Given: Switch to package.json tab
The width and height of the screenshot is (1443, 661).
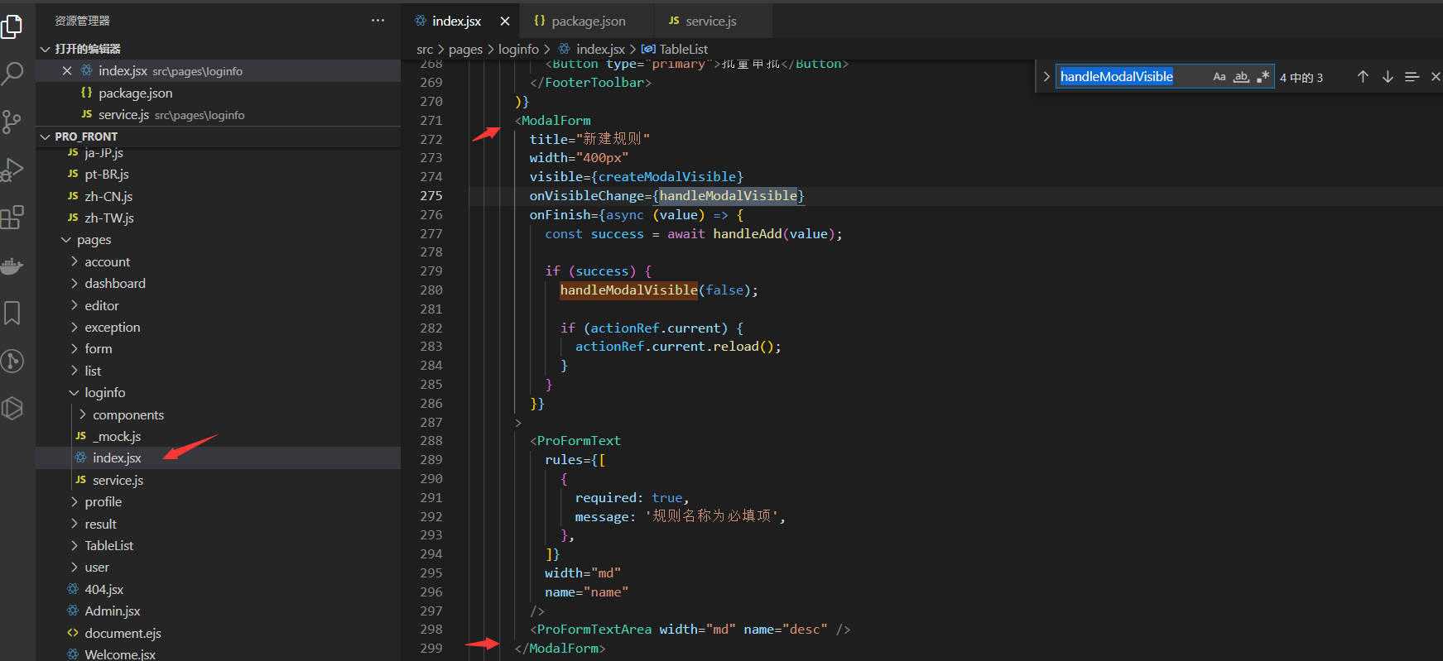Looking at the screenshot, I should click(589, 22).
